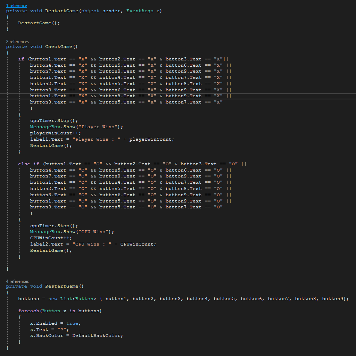Image resolution: width=356 pixels, height=356 pixels.
Task: Click label1.Text in the assignment line
Action: tap(47, 139)
